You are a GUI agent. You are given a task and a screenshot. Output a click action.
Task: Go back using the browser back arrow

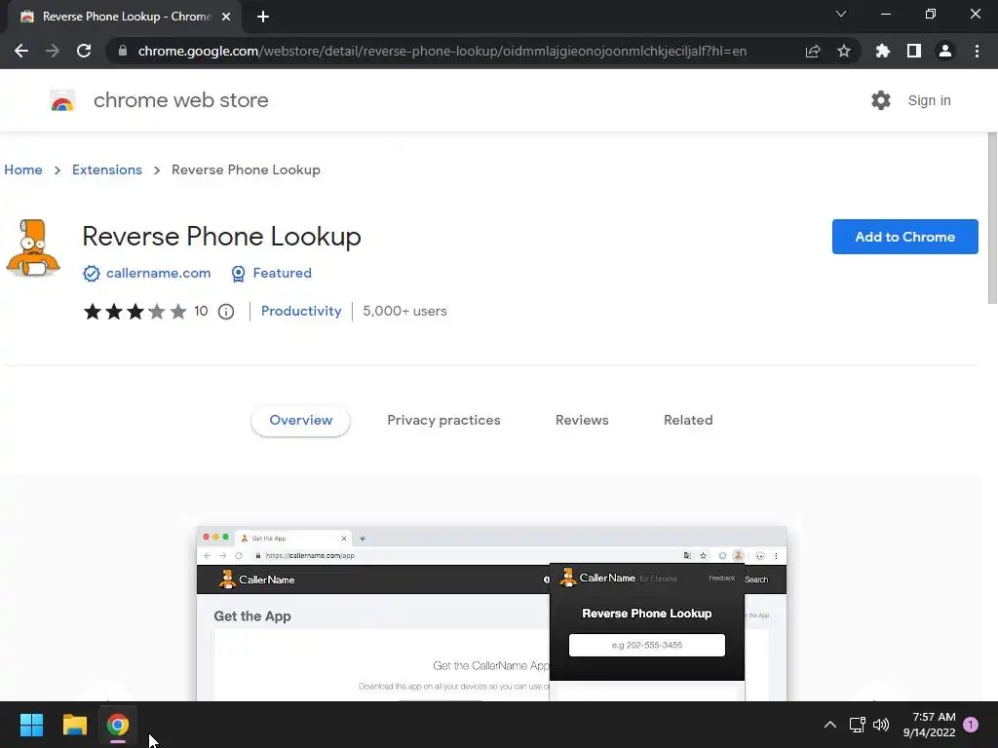(x=21, y=51)
